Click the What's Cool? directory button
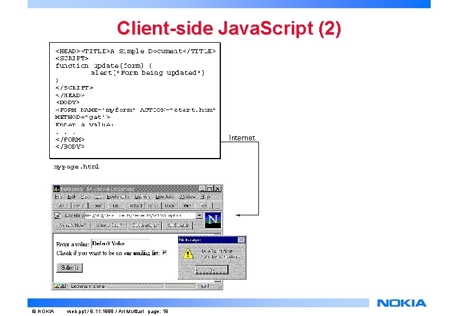The image size is (457, 316). pyautogui.click(x=109, y=225)
